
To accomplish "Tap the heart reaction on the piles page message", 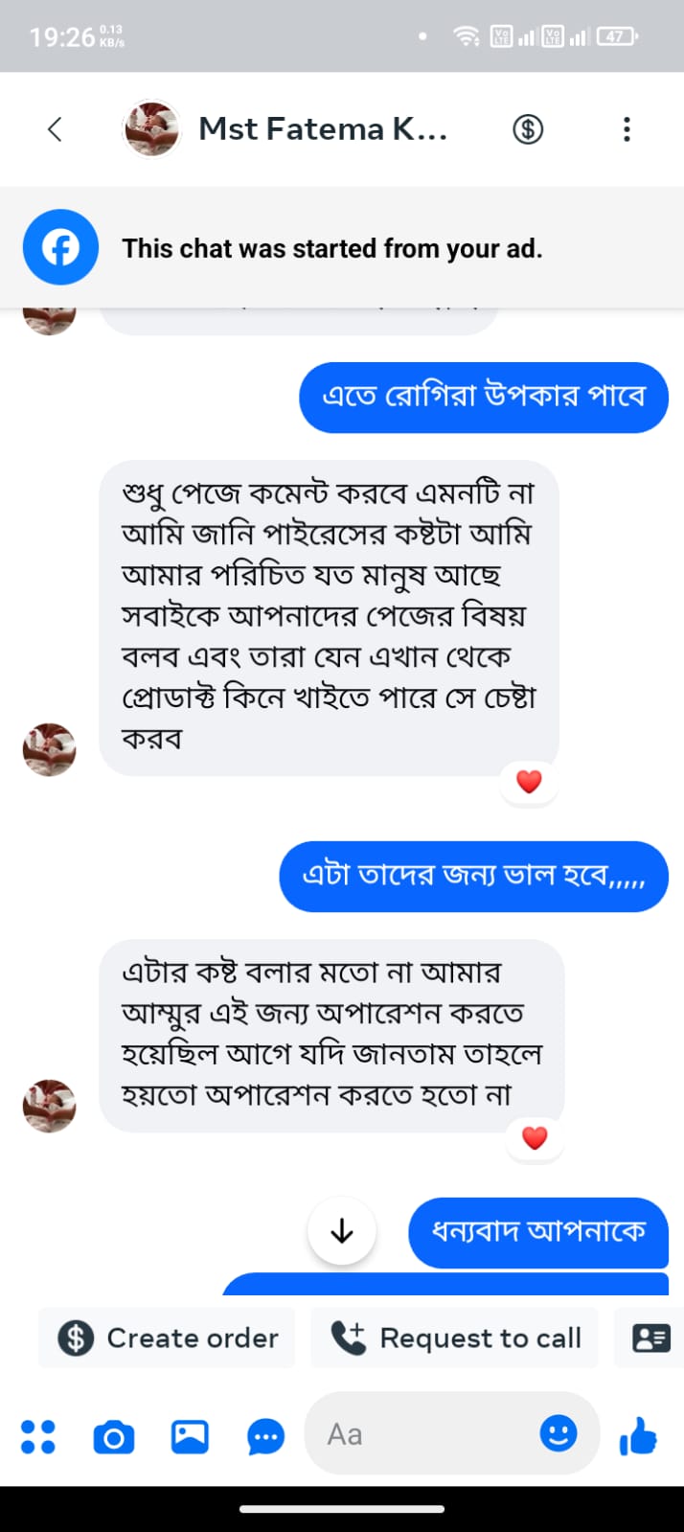I will pyautogui.click(x=529, y=782).
